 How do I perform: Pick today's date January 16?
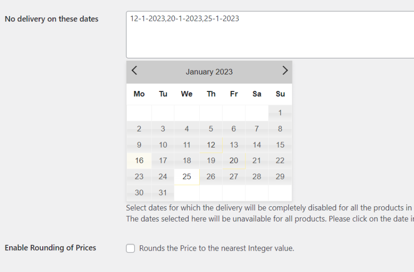[139, 161]
